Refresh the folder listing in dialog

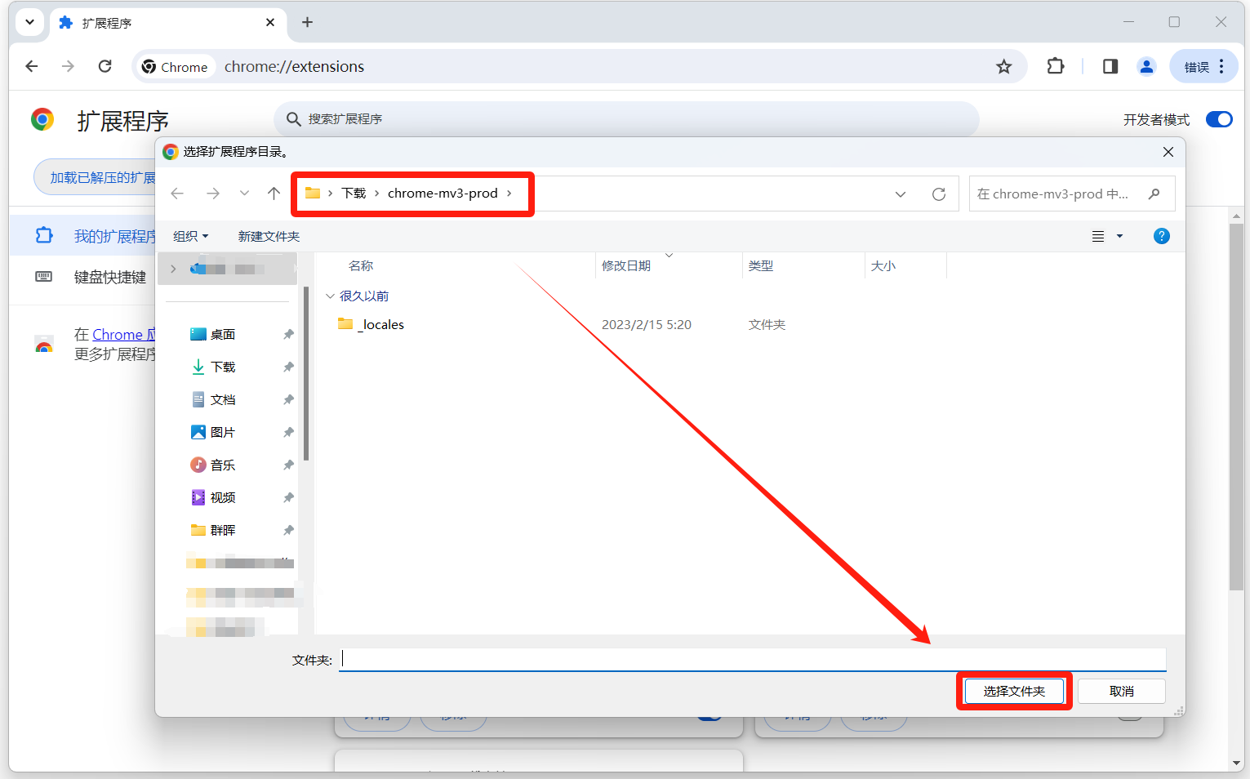coord(939,194)
